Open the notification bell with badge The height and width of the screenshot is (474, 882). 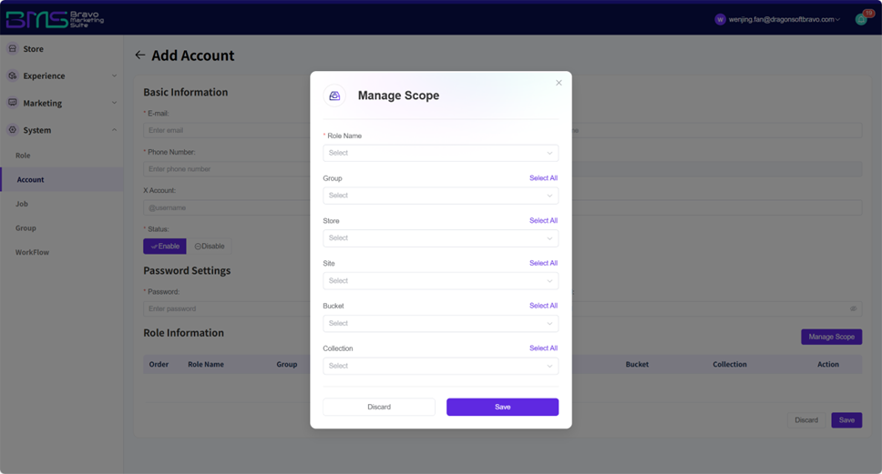(861, 19)
